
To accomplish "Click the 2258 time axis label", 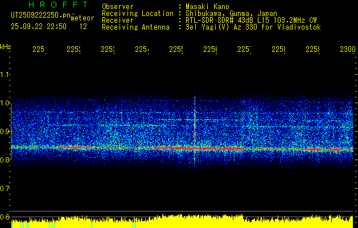I will [x=278, y=49].
